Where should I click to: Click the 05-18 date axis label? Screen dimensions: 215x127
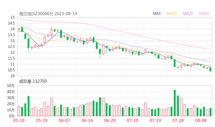click(19, 120)
